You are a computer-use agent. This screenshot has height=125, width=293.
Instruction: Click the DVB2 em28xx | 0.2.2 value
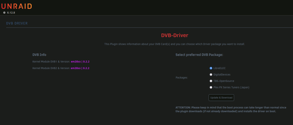pyautogui.click(x=80, y=68)
